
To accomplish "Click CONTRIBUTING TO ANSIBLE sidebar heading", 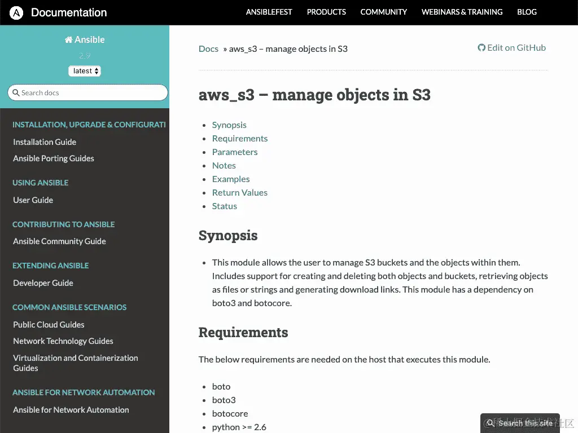I will coord(63,224).
